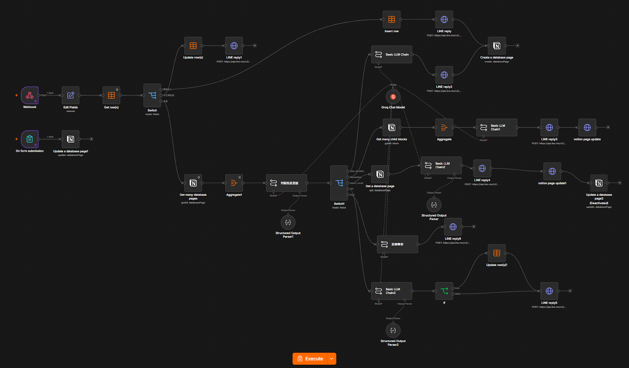The width and height of the screenshot is (629, 368).
Task: Select the Update row(s)1 node
Action: tap(497, 253)
